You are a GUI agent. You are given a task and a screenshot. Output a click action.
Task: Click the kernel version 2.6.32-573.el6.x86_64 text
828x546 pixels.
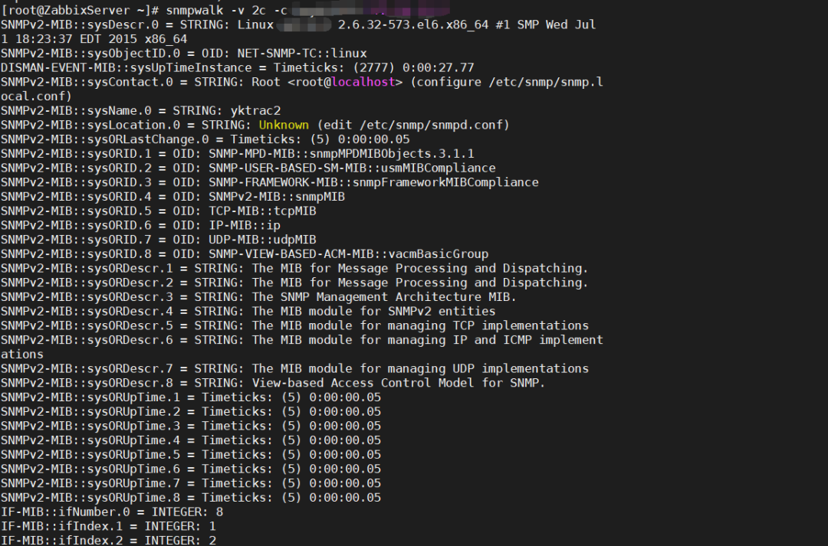coord(413,25)
